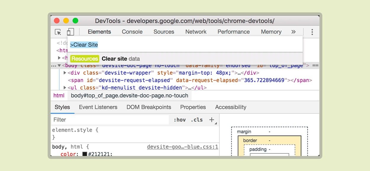Click the new style rule plus icon
370x171 pixels.
point(212,120)
